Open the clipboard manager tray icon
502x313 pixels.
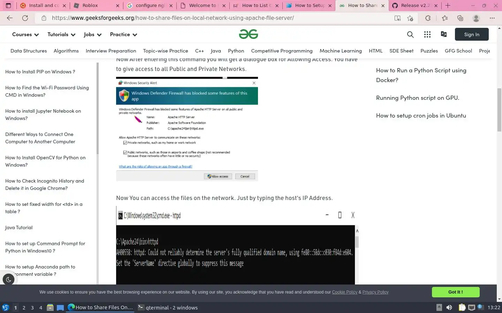click(x=462, y=307)
